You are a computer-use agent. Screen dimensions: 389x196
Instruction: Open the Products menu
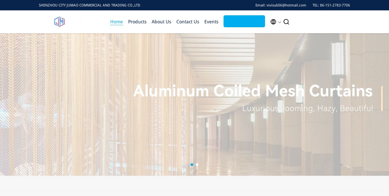click(x=137, y=22)
